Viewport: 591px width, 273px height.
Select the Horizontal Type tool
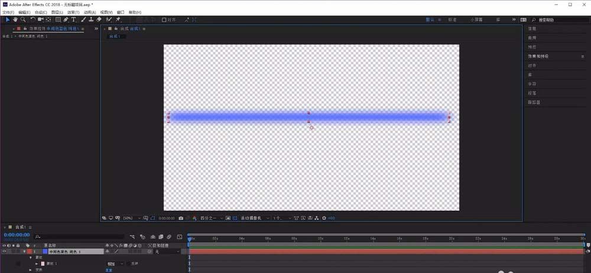(74, 19)
